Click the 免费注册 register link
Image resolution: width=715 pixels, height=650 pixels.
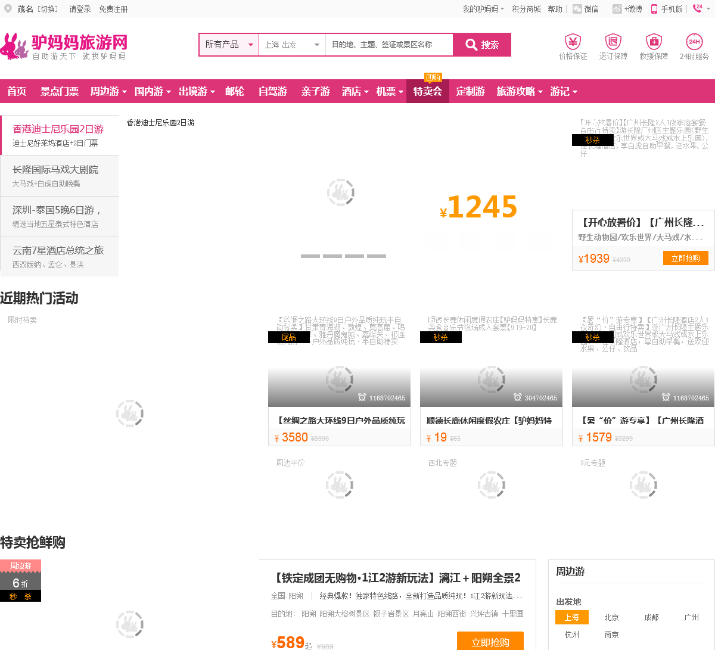[113, 9]
